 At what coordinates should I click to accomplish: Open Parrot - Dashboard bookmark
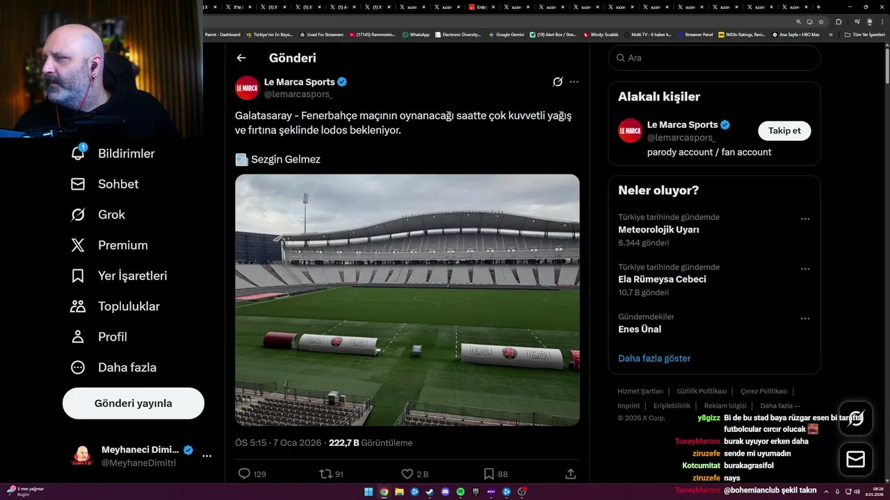tap(222, 35)
